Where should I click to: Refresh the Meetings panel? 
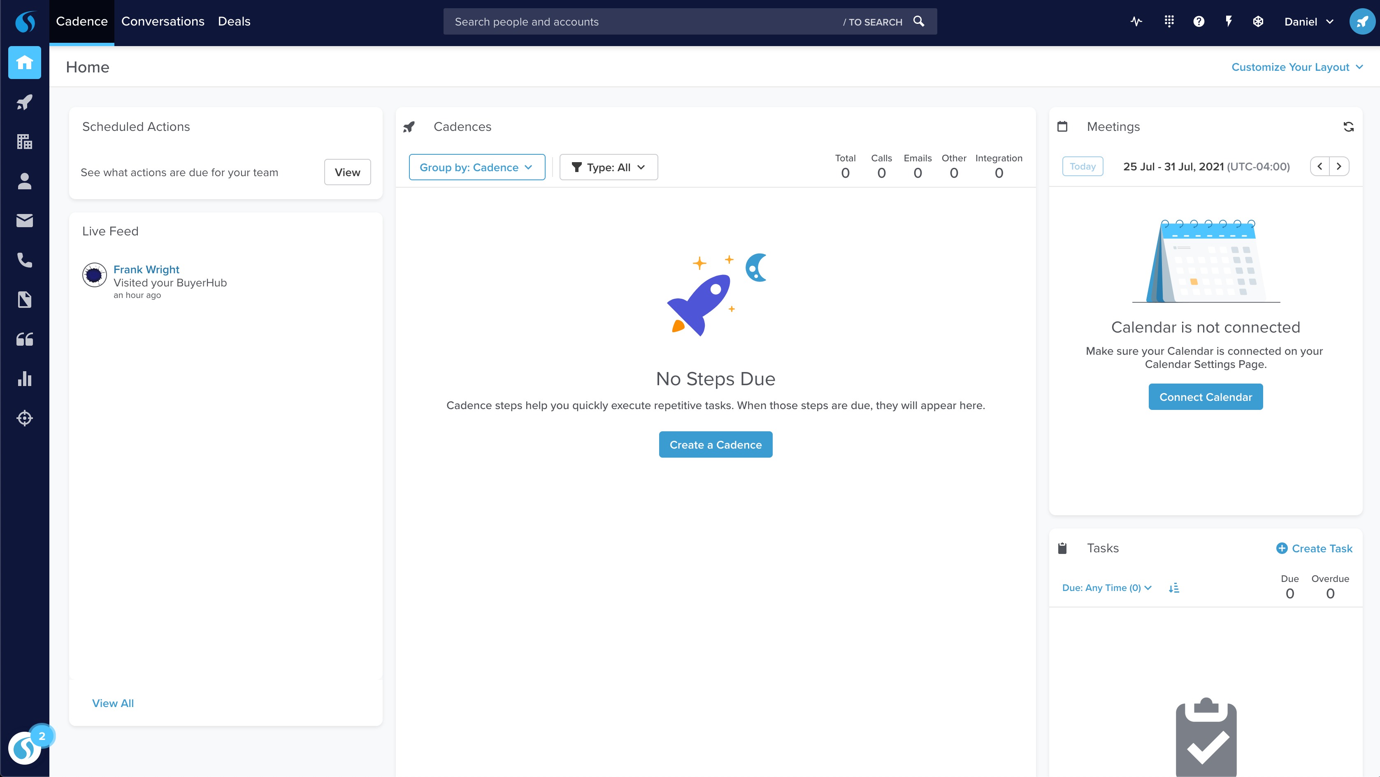tap(1348, 127)
